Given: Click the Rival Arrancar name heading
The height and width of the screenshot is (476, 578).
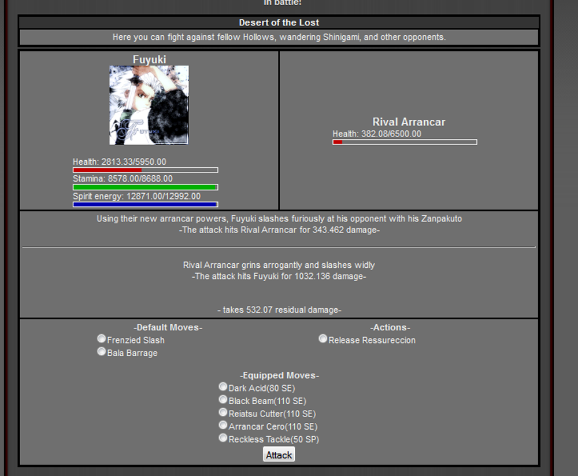Looking at the screenshot, I should pos(409,122).
